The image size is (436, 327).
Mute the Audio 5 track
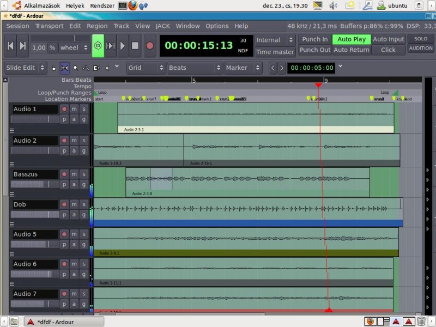click(x=74, y=234)
